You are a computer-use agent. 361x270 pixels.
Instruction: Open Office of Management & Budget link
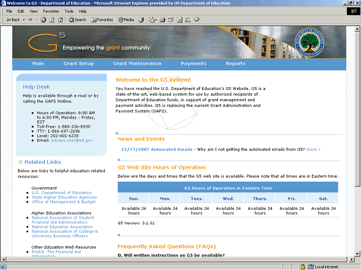tap(64, 202)
